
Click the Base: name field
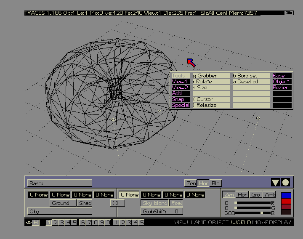(x=59, y=183)
